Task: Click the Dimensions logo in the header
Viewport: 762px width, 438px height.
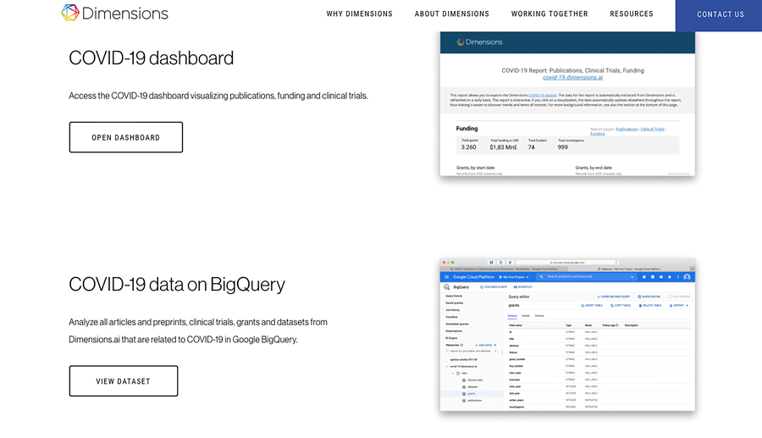Action: pyautogui.click(x=114, y=13)
